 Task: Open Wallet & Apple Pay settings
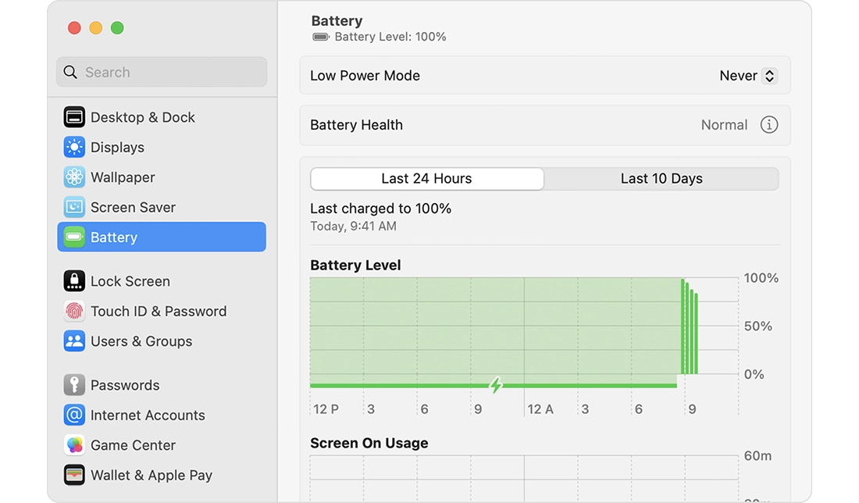pos(151,475)
